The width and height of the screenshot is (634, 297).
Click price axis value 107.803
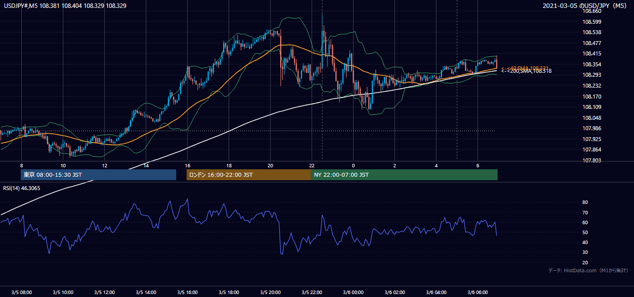591,160
